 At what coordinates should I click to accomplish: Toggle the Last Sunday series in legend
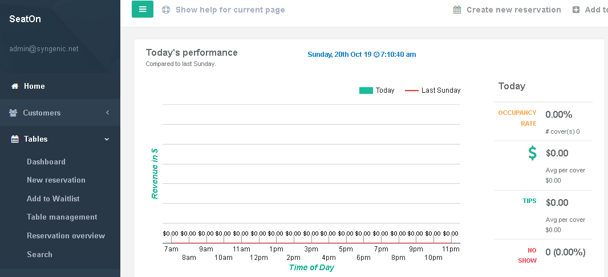[440, 90]
